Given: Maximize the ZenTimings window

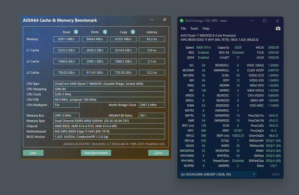Looking at the screenshot, I should pos(265,21).
